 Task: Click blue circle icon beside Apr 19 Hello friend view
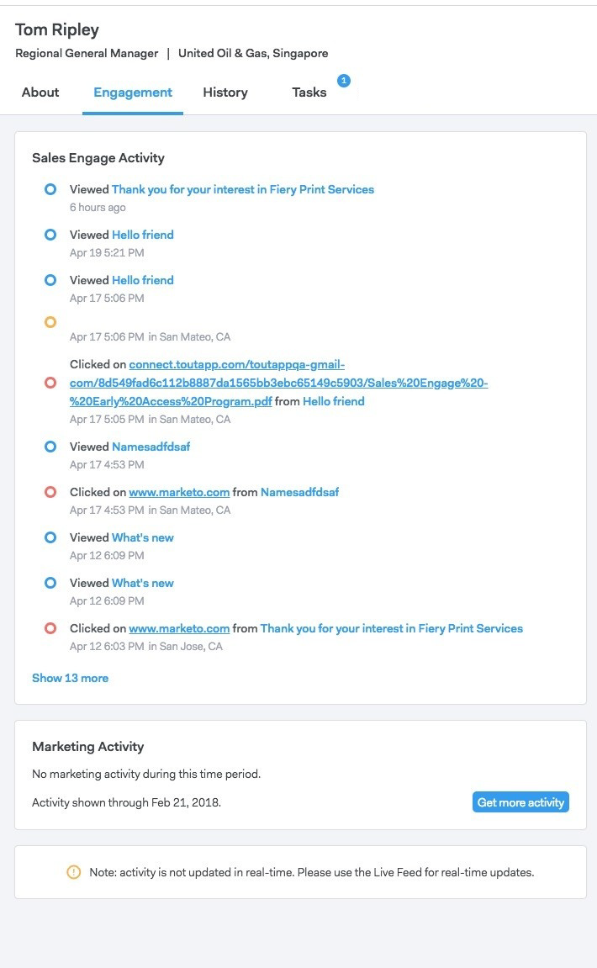50,235
